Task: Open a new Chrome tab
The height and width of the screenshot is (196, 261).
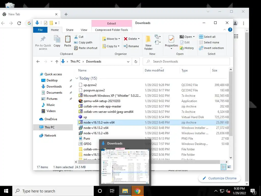Action: click(x=66, y=14)
